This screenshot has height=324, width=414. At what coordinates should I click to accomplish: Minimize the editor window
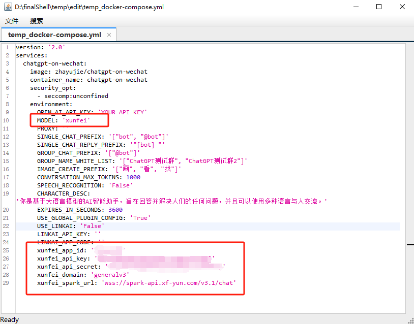click(x=356, y=7)
